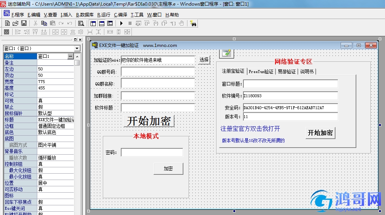Screen dimensions: 385x215
Task: Click the 密码 input field
Action: [152, 152]
